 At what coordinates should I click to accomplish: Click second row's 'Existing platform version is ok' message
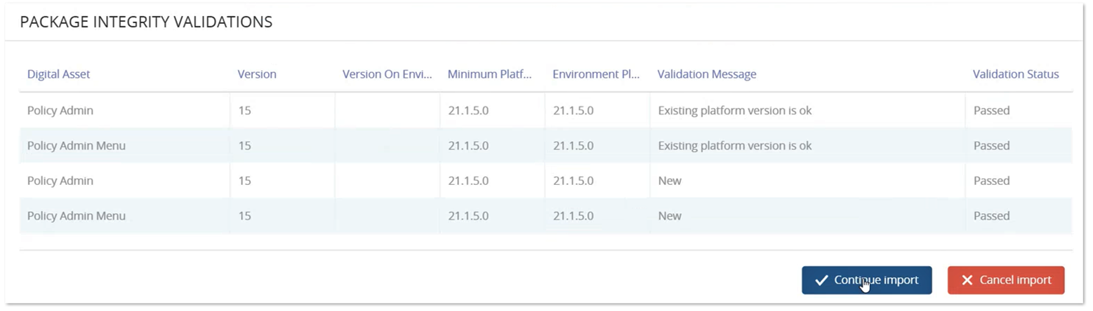(734, 146)
